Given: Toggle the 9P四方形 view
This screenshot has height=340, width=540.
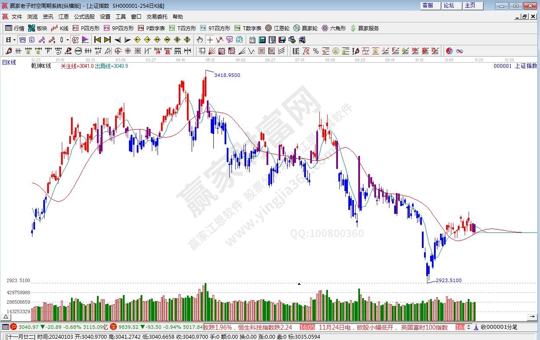Looking at the screenshot, I should (119, 28).
